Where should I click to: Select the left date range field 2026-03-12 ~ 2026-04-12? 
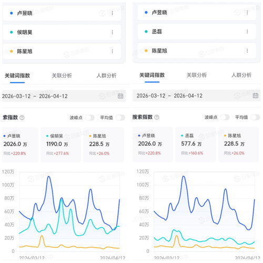pos(64,96)
